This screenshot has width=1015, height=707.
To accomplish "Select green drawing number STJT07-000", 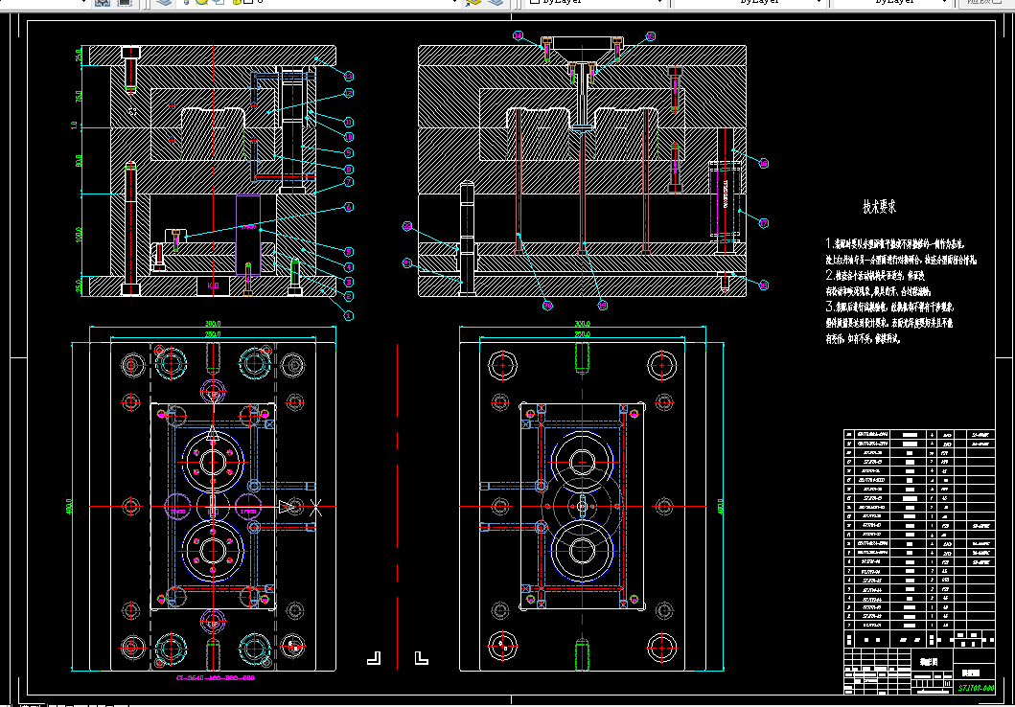I will click(977, 687).
